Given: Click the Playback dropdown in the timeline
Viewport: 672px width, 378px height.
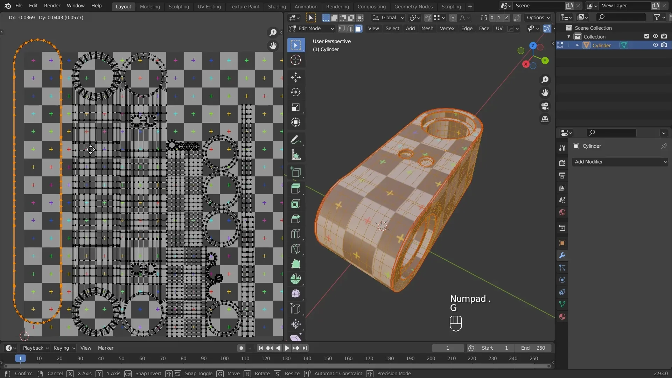Looking at the screenshot, I should click(35, 348).
